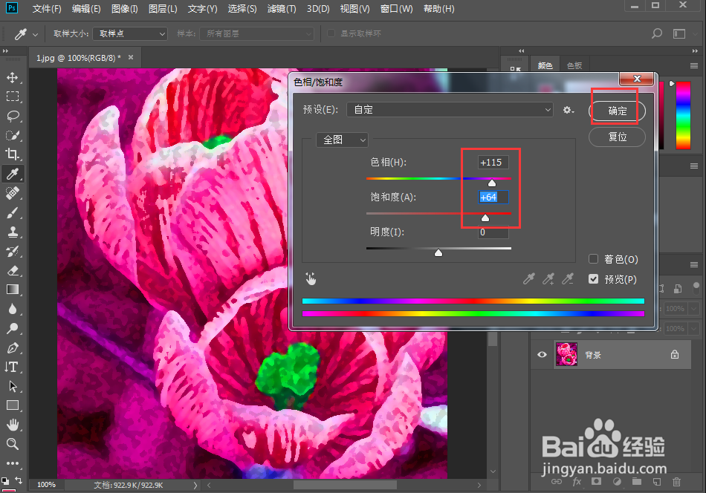
Task: Open the layer fill 100% dropdown arrow
Action: click(x=693, y=328)
